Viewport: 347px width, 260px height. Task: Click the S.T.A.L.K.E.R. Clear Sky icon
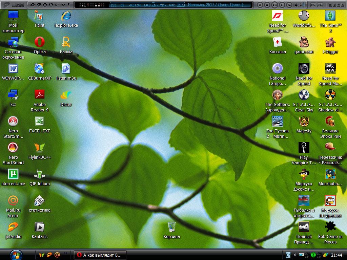[304, 95]
